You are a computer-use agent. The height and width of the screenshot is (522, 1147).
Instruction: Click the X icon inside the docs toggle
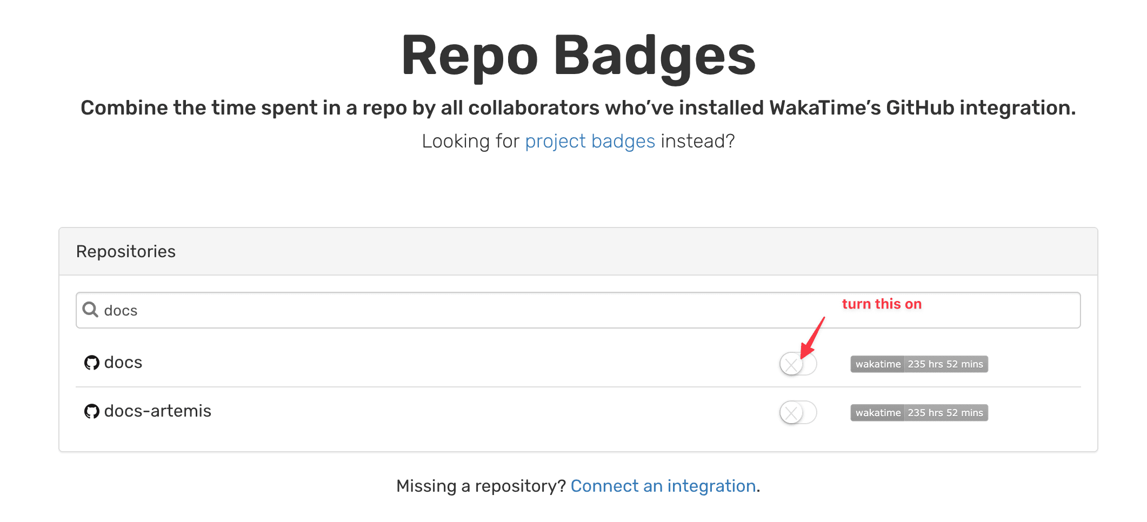point(791,364)
